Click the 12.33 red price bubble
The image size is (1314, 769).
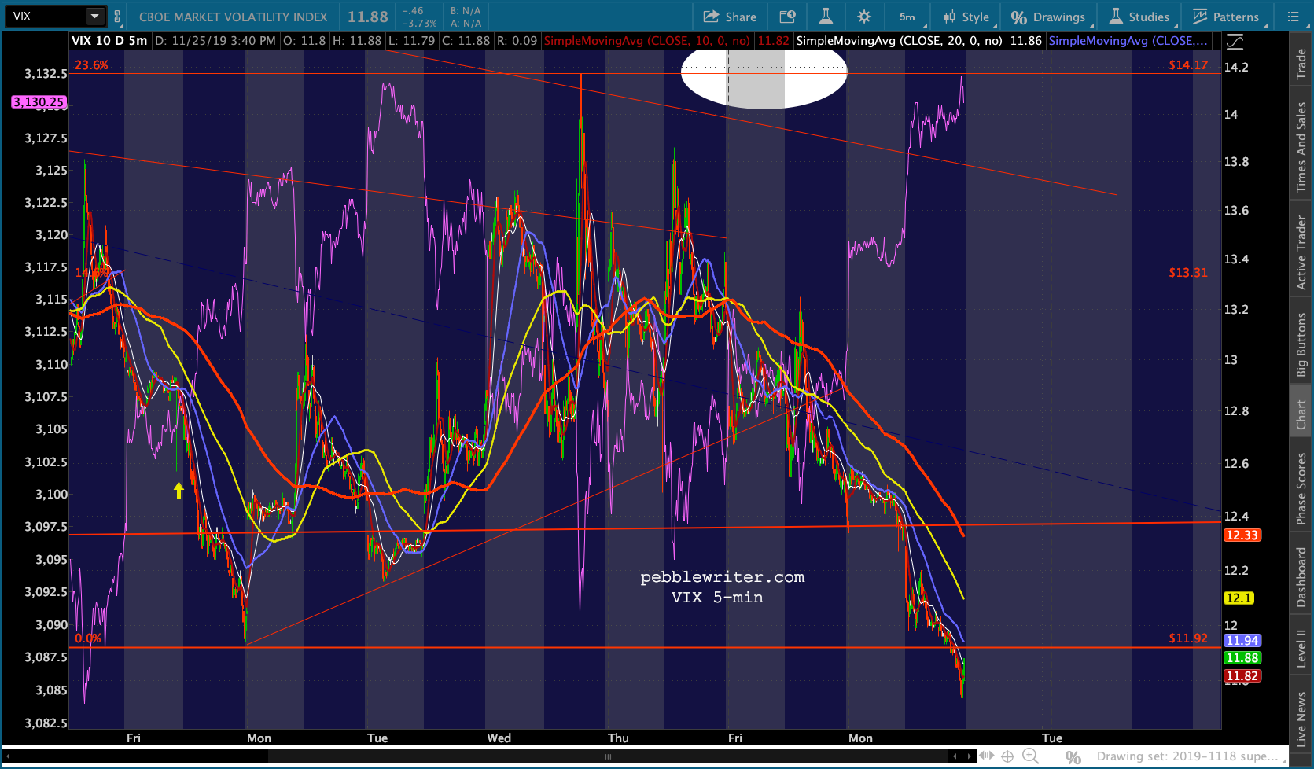(x=1242, y=535)
